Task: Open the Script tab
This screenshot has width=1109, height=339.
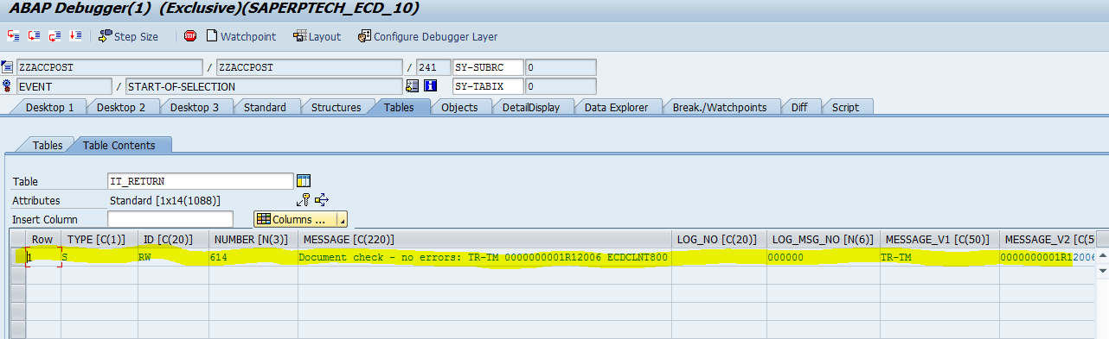Action: [846, 107]
